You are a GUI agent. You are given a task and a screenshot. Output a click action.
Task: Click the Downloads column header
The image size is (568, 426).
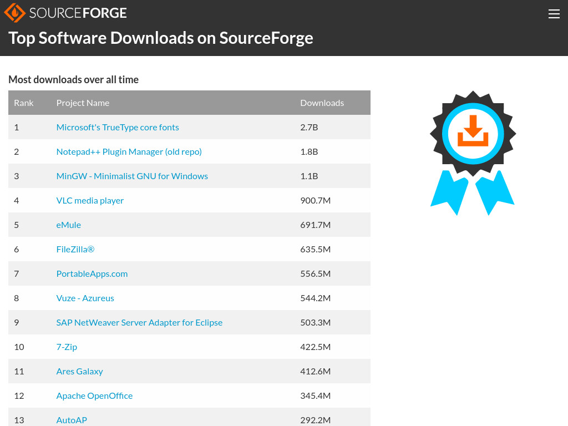point(322,103)
